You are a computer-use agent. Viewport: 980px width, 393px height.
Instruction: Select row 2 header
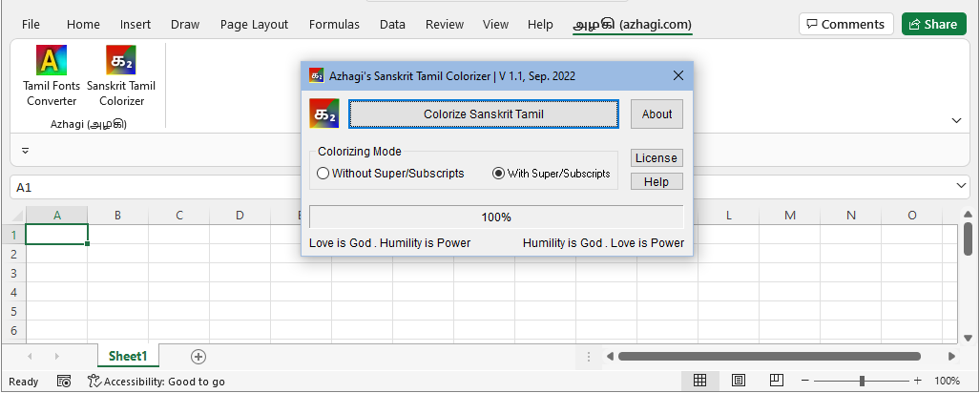[14, 255]
